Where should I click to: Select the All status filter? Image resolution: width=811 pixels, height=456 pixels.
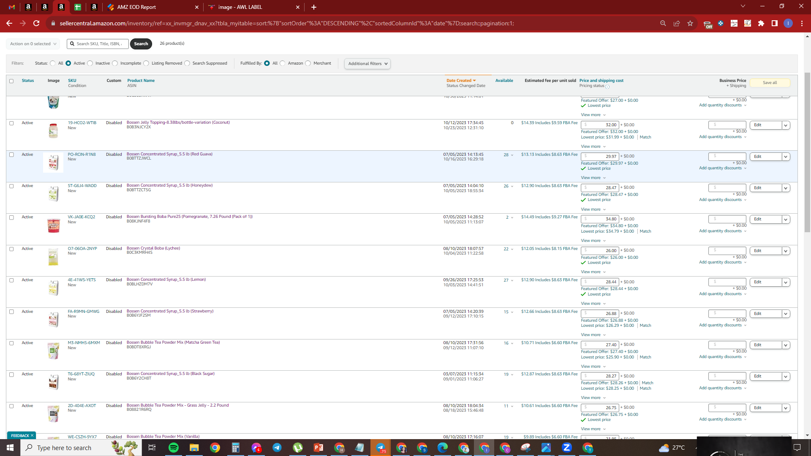[53, 63]
